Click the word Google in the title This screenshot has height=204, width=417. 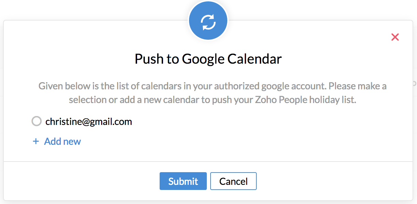[x=203, y=59]
